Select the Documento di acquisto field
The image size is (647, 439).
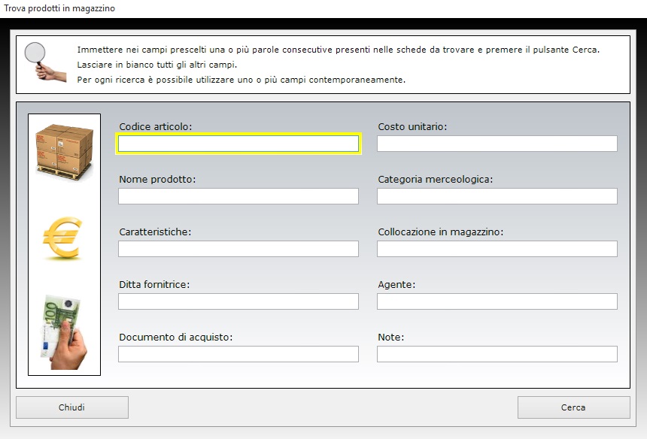point(238,354)
